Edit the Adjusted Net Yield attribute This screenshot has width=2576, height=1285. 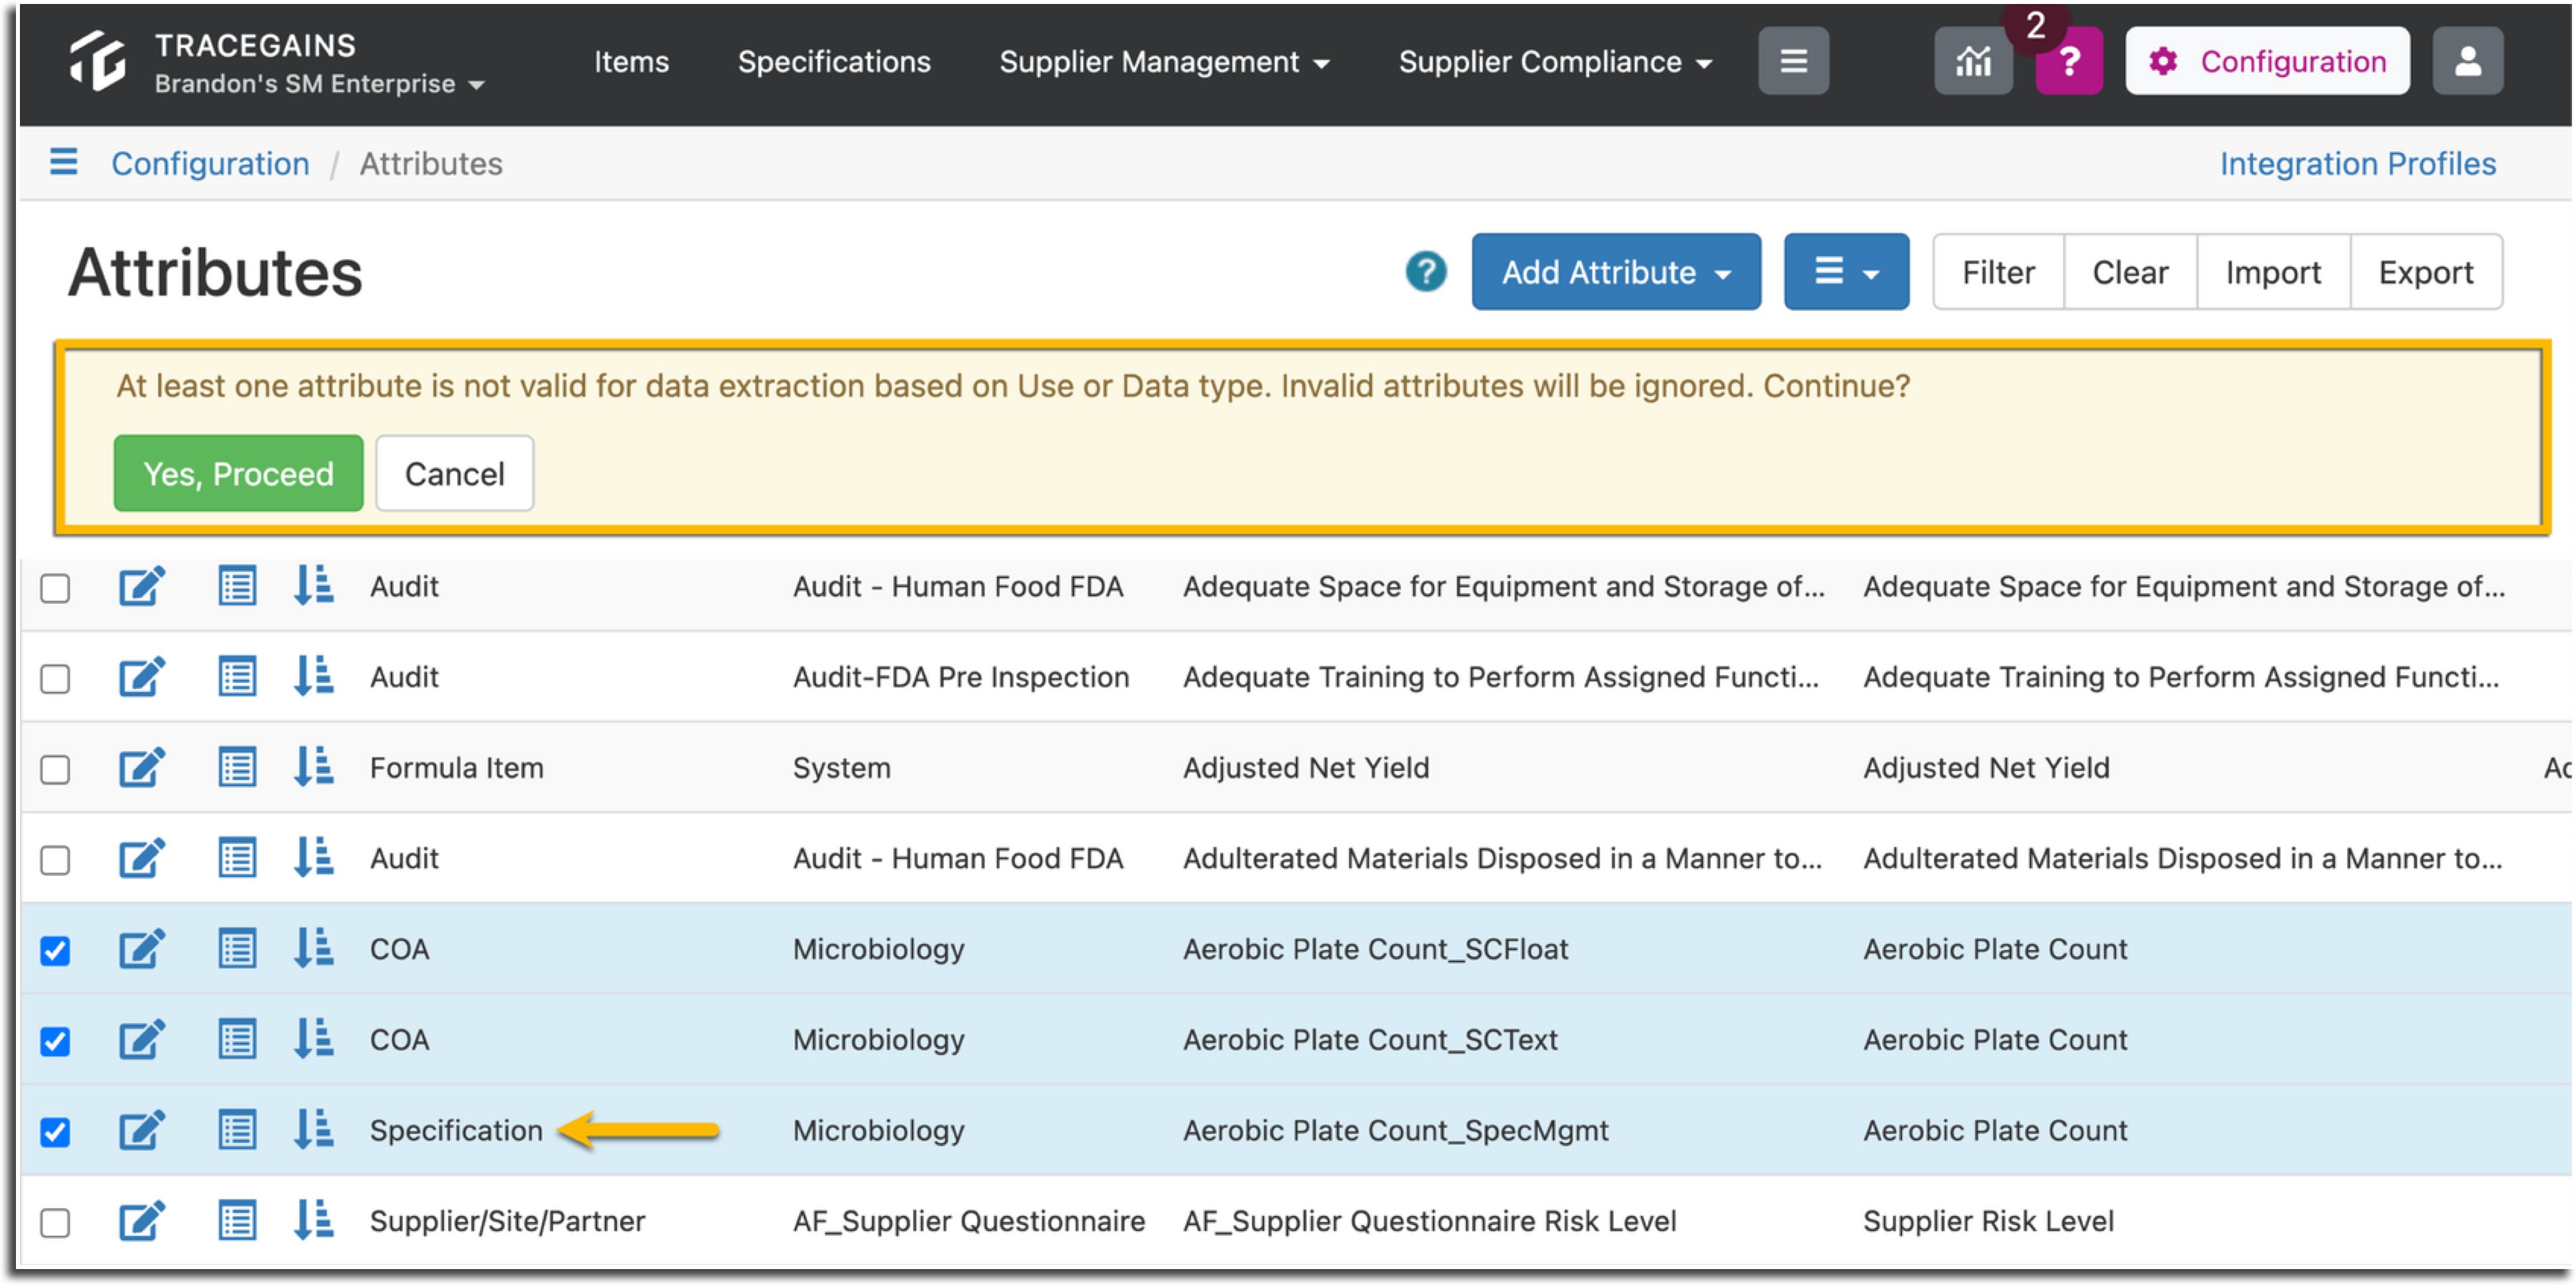(142, 768)
